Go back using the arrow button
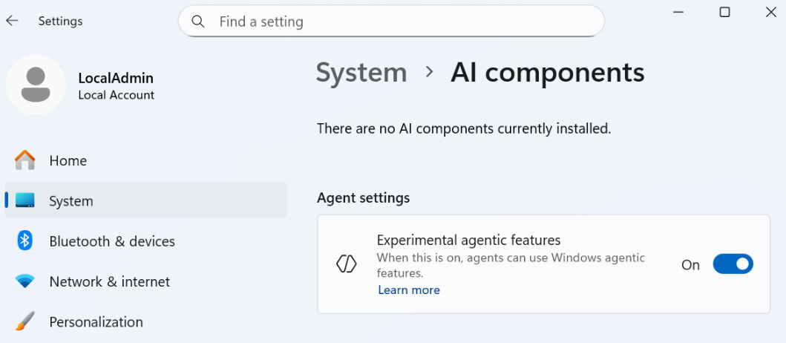Screen dimensions: 786x343 tap(12, 21)
